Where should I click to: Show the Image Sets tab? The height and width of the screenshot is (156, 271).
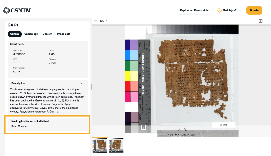pyautogui.click(x=64, y=34)
